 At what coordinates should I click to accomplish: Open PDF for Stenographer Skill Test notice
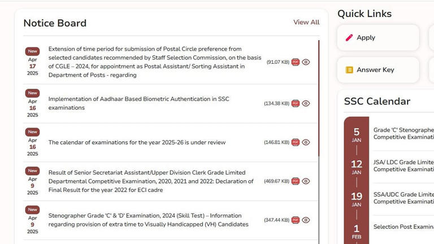tap(295, 220)
